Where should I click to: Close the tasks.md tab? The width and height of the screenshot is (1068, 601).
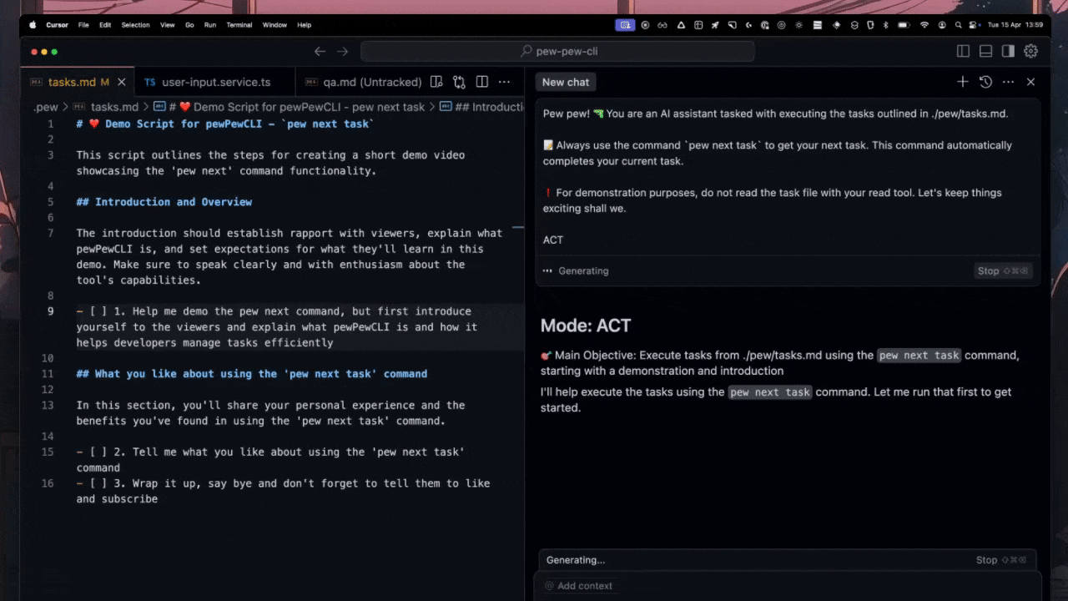click(x=122, y=82)
